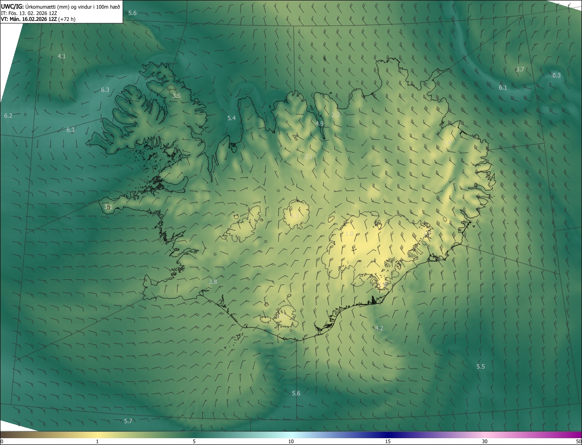Click the 5.4 value label on the map

click(x=231, y=118)
